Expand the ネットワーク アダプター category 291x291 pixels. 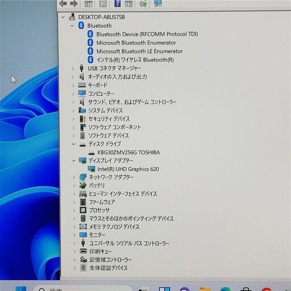click(x=74, y=177)
